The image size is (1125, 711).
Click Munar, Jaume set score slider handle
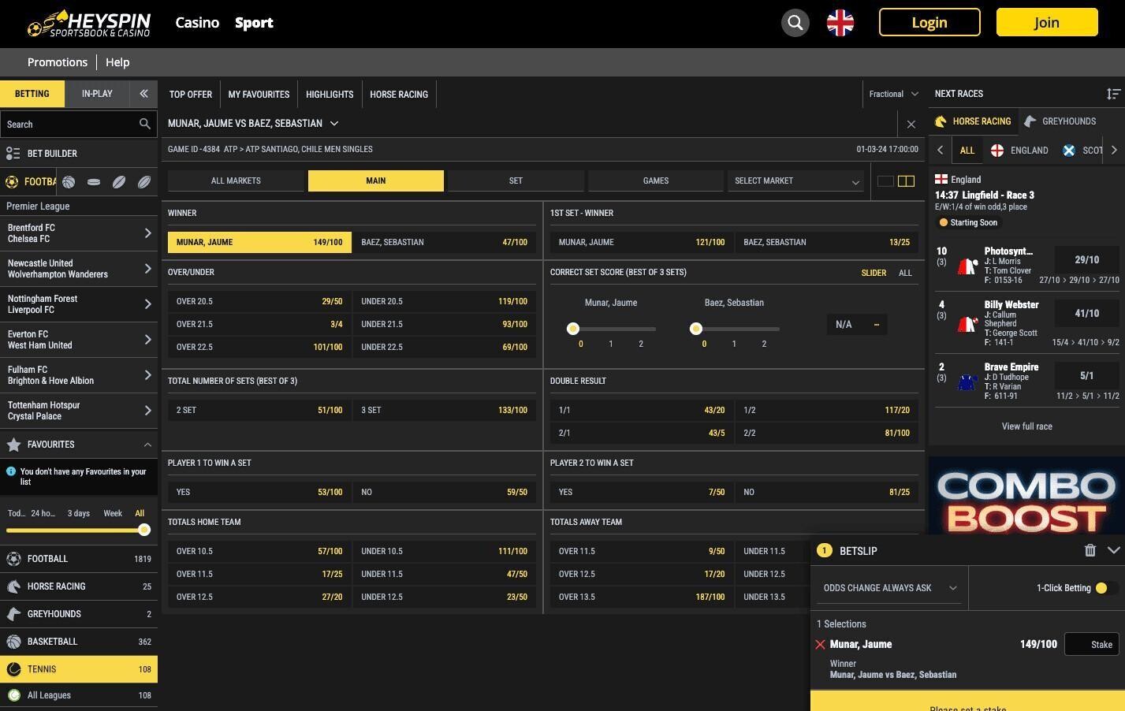click(573, 329)
